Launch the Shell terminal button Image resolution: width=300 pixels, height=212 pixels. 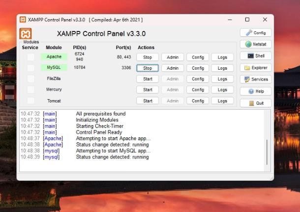click(x=256, y=56)
